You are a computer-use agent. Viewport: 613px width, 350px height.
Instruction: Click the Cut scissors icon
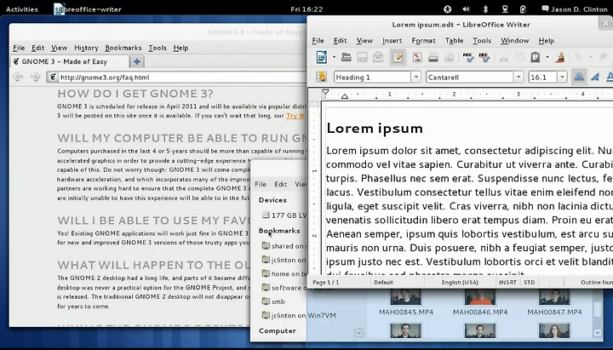pyautogui.click(x=503, y=58)
